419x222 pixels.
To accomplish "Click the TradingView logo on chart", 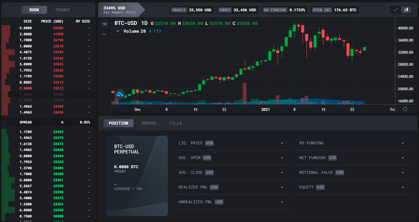I will [120, 94].
